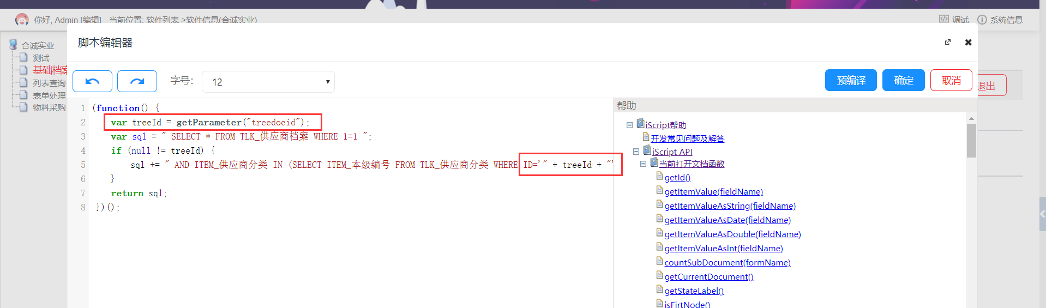The height and width of the screenshot is (308, 1046).
Task: Select getStateLabel() help entry
Action: [694, 291]
